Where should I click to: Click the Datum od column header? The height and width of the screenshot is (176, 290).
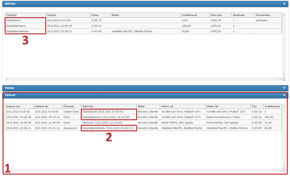coord(19,106)
